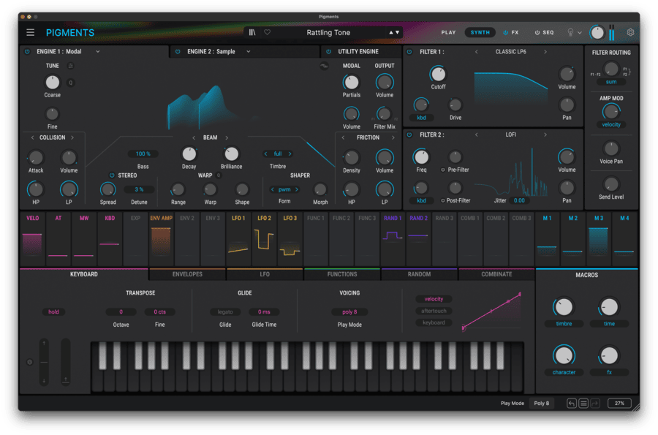This screenshot has height=435, width=658.
Task: Click the history list icon near the zoom control
Action: [x=583, y=403]
